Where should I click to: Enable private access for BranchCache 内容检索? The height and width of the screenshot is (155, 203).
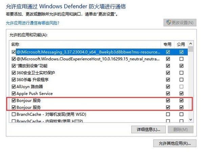(x=168, y=121)
